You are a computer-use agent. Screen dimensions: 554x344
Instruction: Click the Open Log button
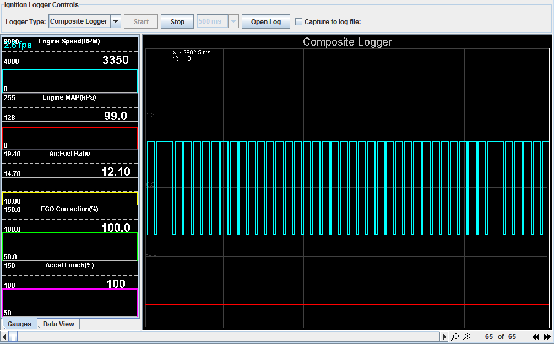point(266,22)
